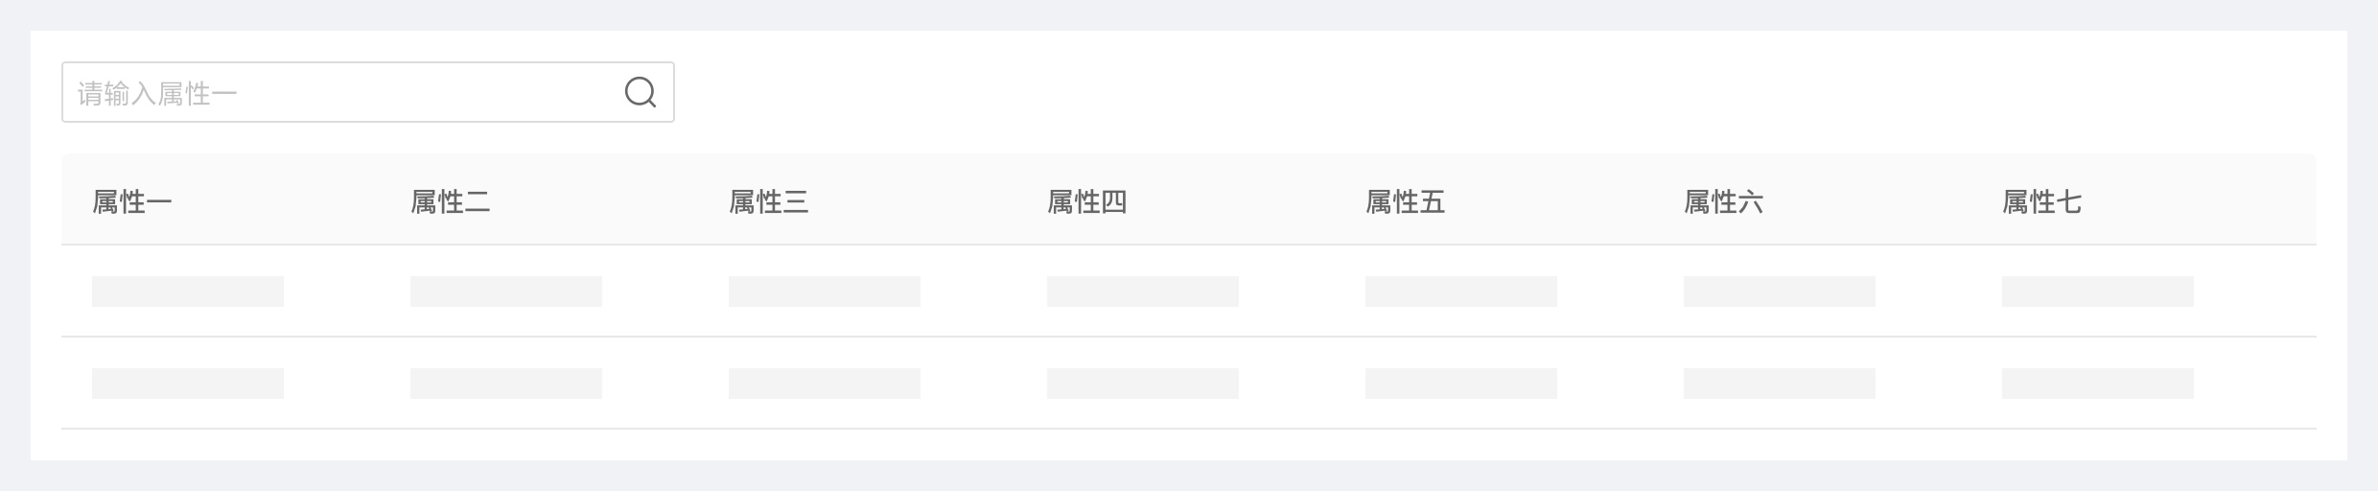Click the 属性七 column header
The height and width of the screenshot is (491, 2378).
click(x=2042, y=201)
